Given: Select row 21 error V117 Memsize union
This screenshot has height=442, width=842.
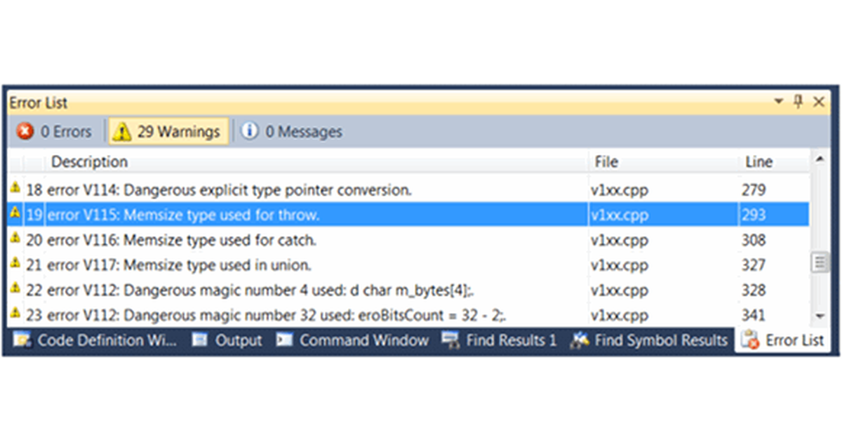Looking at the screenshot, I should pos(408,265).
